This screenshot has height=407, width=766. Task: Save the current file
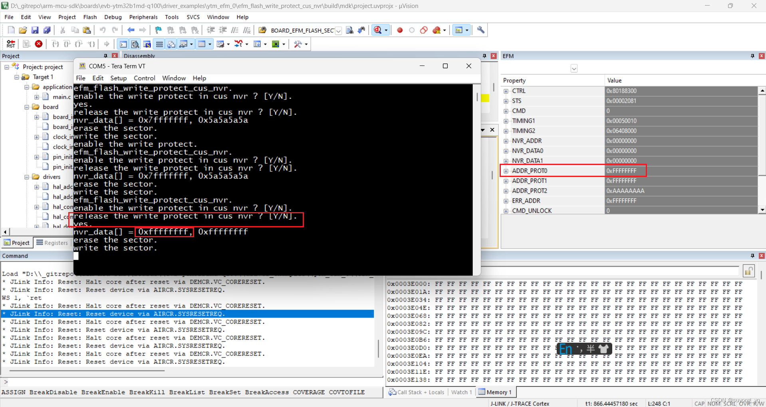[35, 30]
